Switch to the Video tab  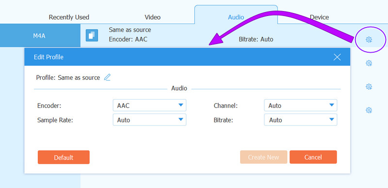pyautogui.click(x=153, y=17)
